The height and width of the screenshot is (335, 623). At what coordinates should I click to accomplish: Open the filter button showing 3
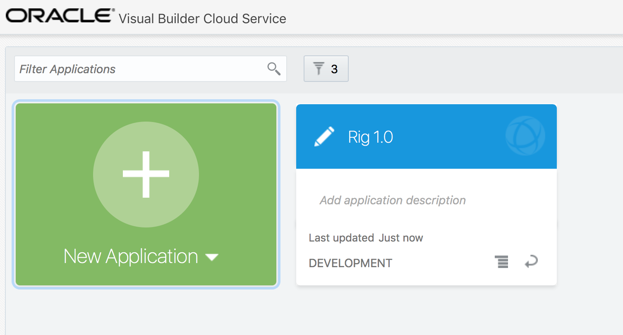point(326,69)
